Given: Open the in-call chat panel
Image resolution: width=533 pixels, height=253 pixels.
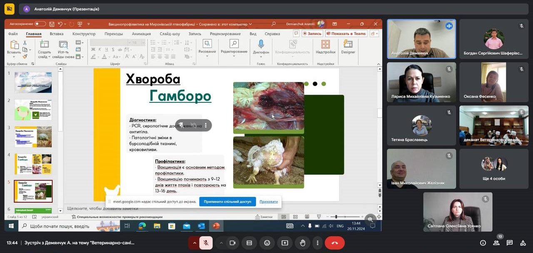Looking at the screenshot, I should coord(510,243).
